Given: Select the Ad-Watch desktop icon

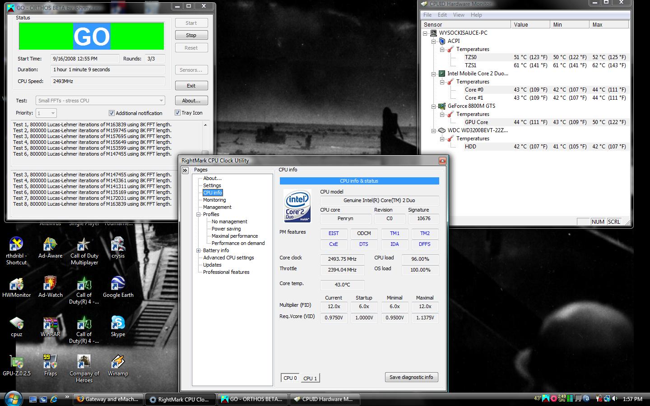Looking at the screenshot, I should [50, 287].
